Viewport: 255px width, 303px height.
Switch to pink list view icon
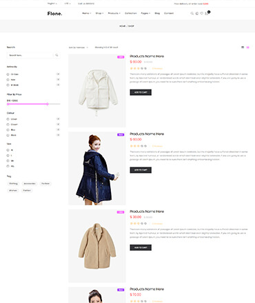coord(247,48)
